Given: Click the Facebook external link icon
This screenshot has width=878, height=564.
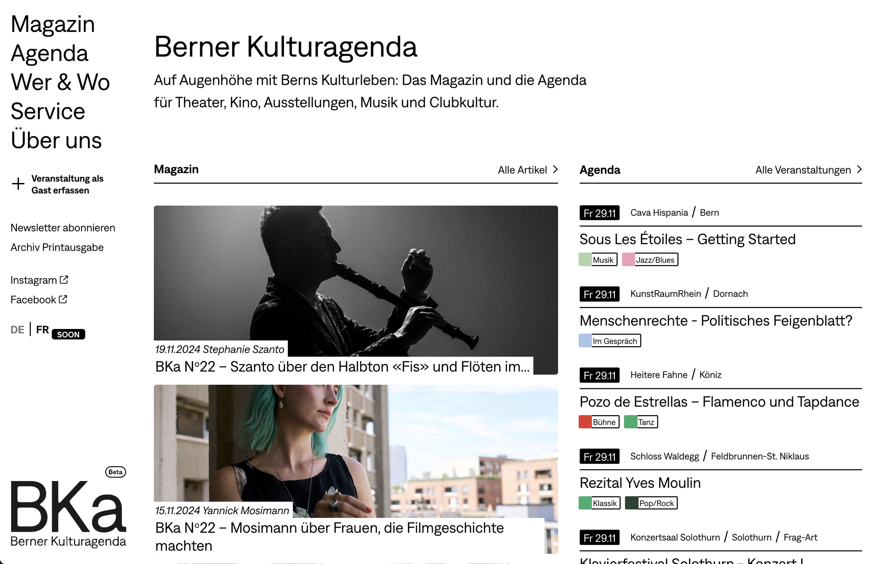Looking at the screenshot, I should [63, 299].
